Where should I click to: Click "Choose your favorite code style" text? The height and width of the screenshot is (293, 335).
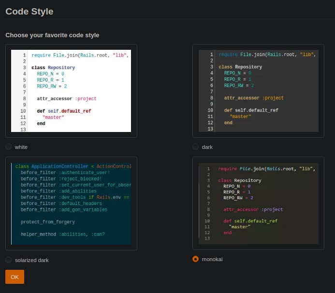[52, 35]
